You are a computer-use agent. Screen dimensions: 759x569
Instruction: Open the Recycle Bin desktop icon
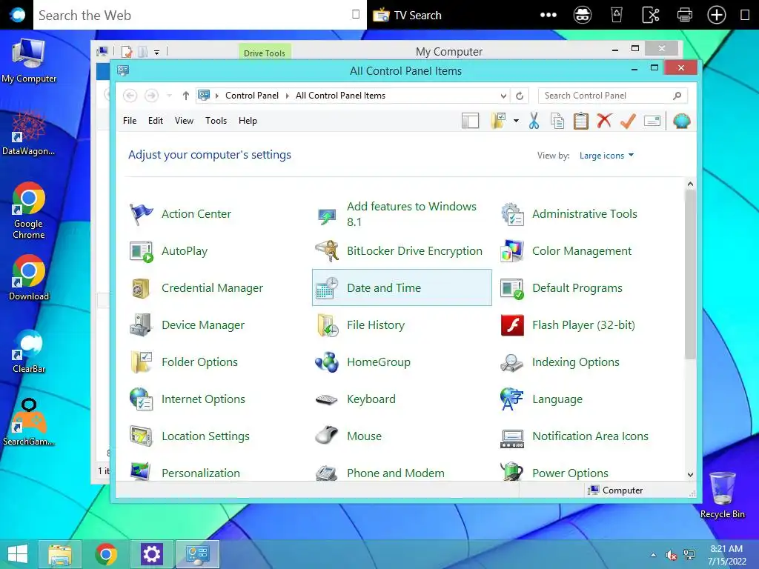pos(722,495)
